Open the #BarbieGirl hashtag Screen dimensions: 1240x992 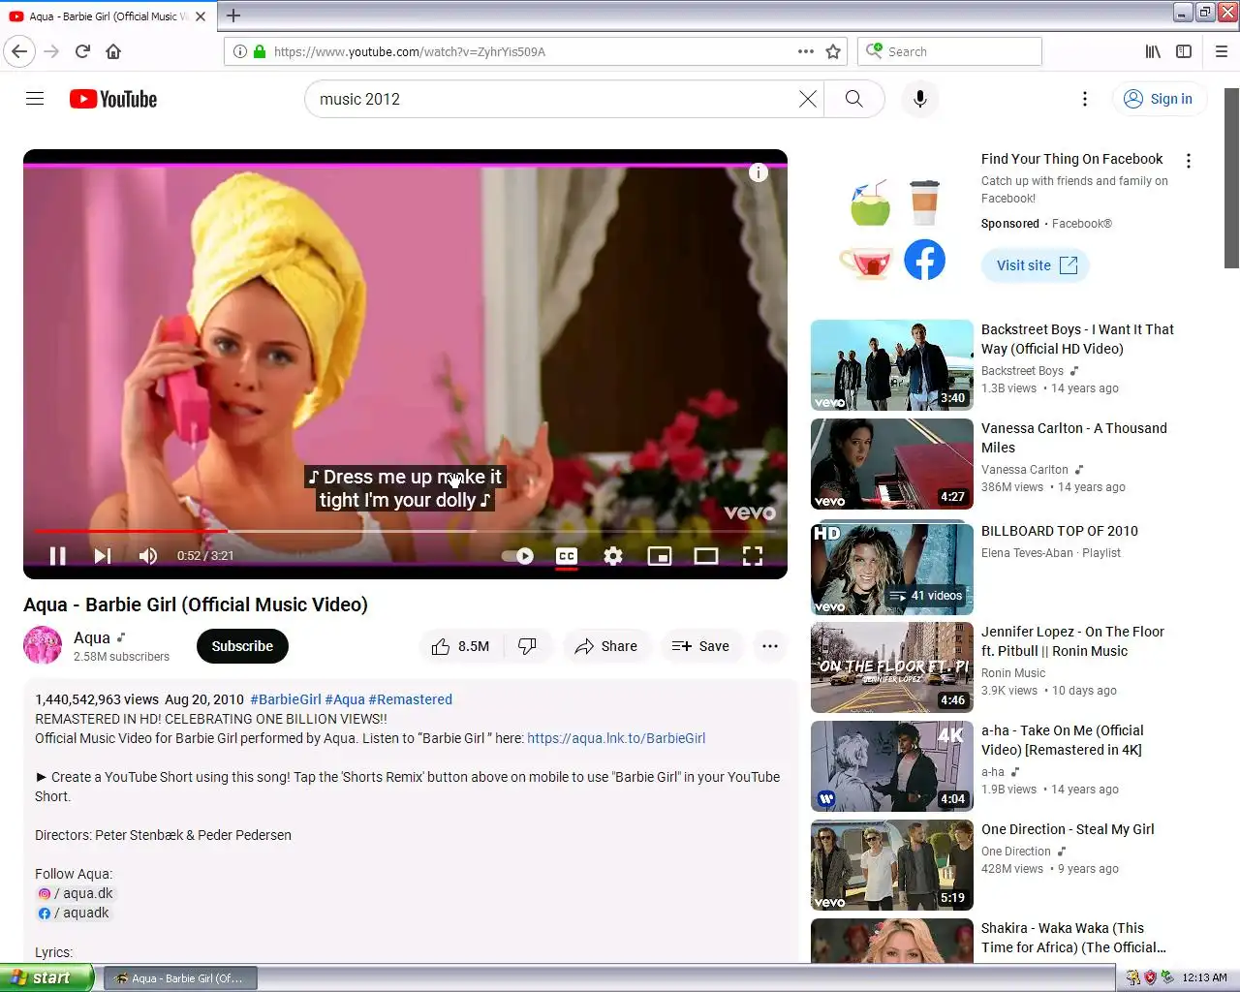pyautogui.click(x=286, y=699)
